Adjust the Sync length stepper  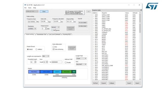click(x=47, y=62)
